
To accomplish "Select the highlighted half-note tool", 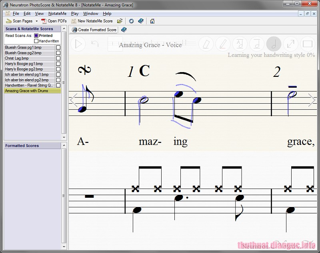I will [274, 44].
